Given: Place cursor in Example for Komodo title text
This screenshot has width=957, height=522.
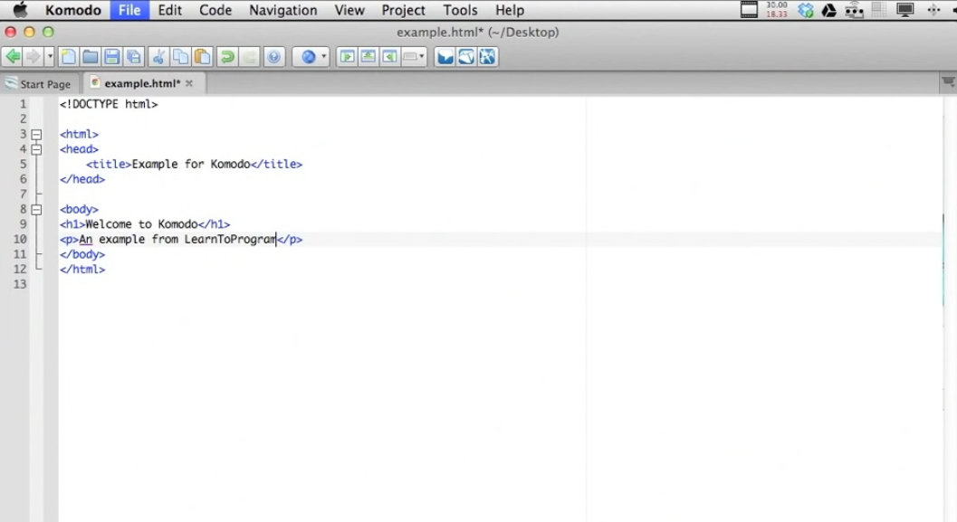Looking at the screenshot, I should point(191,164).
